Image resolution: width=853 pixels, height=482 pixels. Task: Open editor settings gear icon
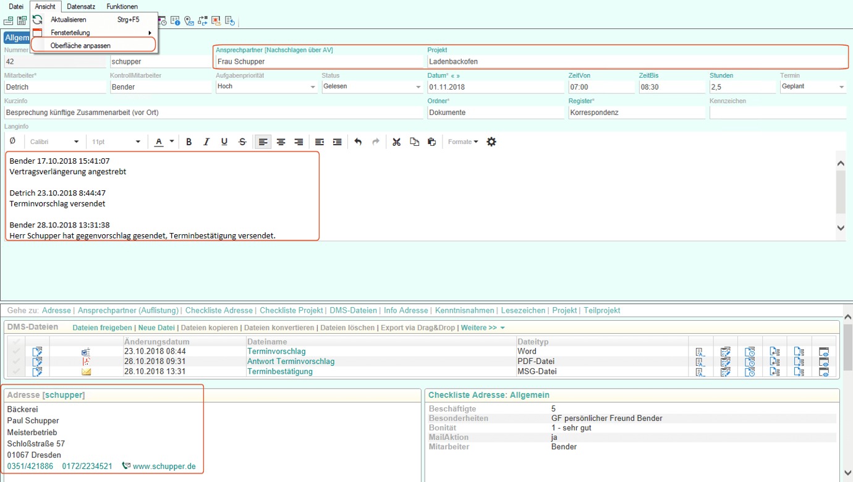tap(491, 142)
